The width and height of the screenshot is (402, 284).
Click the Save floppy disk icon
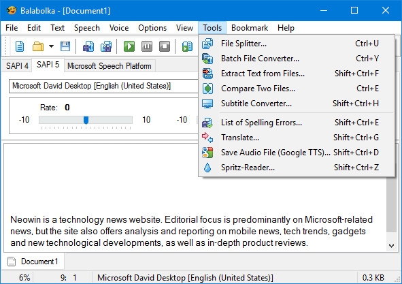[65, 46]
